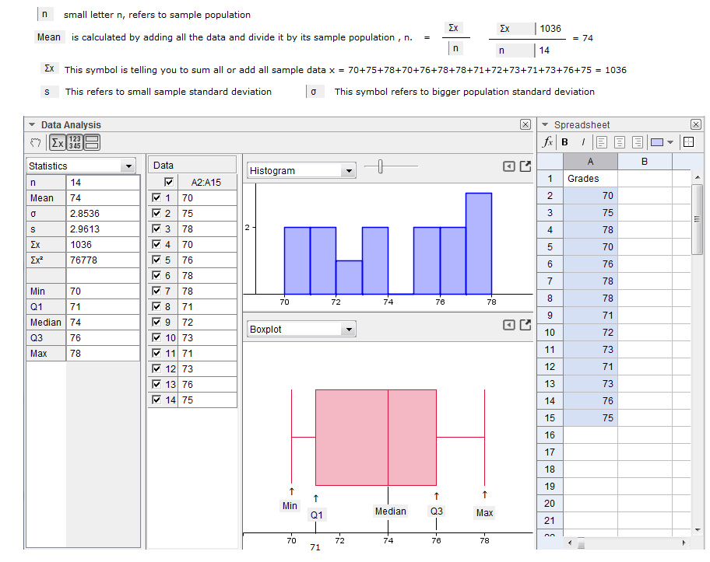Toggle the Σx statistics panel icon

(x=57, y=142)
